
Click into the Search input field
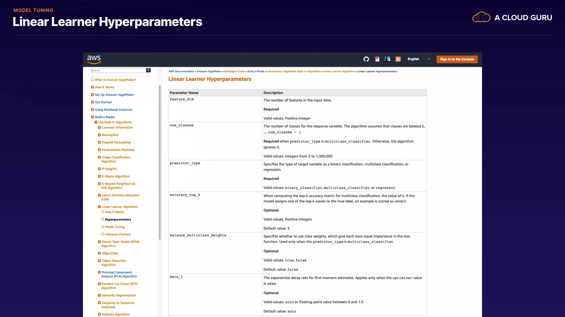tap(118, 70)
